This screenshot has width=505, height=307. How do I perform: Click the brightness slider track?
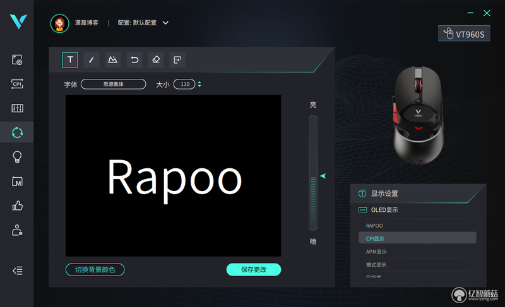pyautogui.click(x=313, y=173)
